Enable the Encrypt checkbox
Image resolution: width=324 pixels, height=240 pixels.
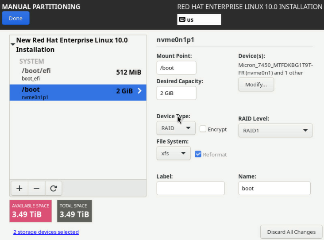click(x=203, y=129)
